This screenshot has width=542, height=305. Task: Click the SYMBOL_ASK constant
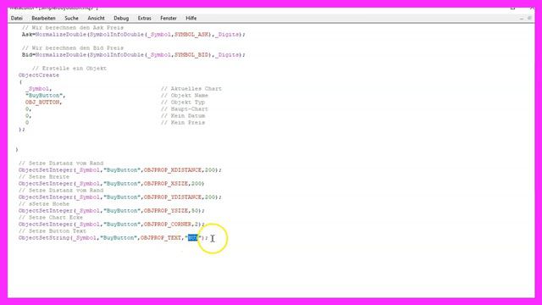[191, 35]
